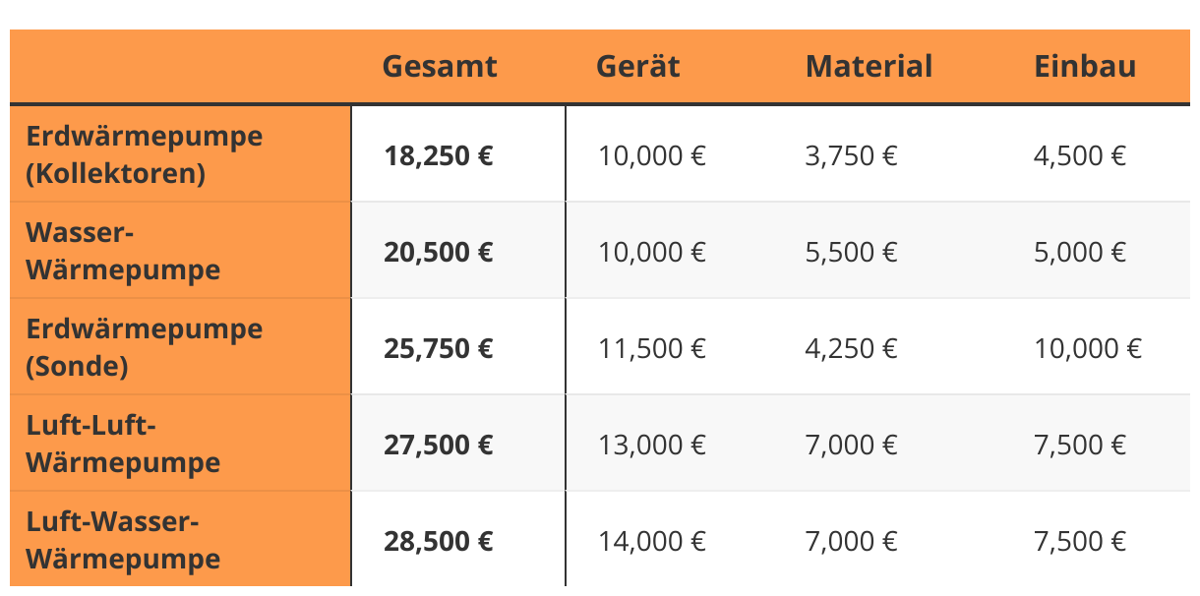Click the 4,500 € Einbau cell

click(1079, 155)
